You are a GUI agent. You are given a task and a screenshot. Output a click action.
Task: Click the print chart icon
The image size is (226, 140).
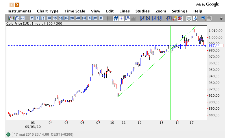pos(189,18)
